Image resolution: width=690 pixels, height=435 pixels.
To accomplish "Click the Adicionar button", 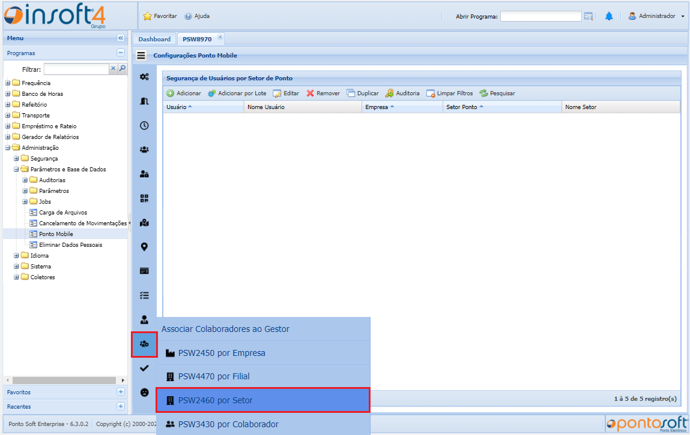I will [184, 93].
